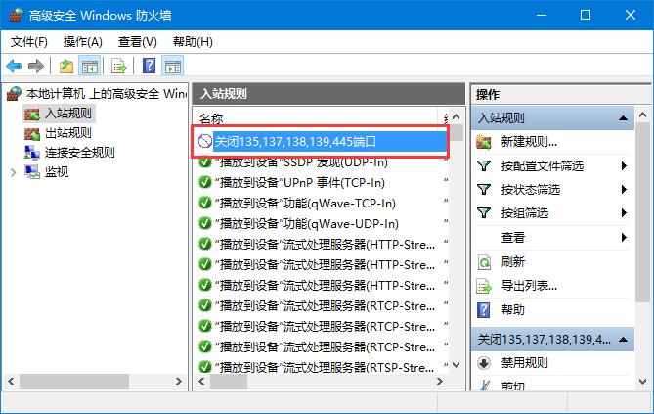Image resolution: width=654 pixels, height=414 pixels.
Task: Click 新建规则... in the actions pane
Action: click(529, 142)
